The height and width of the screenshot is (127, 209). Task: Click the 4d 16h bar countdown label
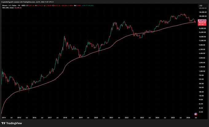click(201, 25)
